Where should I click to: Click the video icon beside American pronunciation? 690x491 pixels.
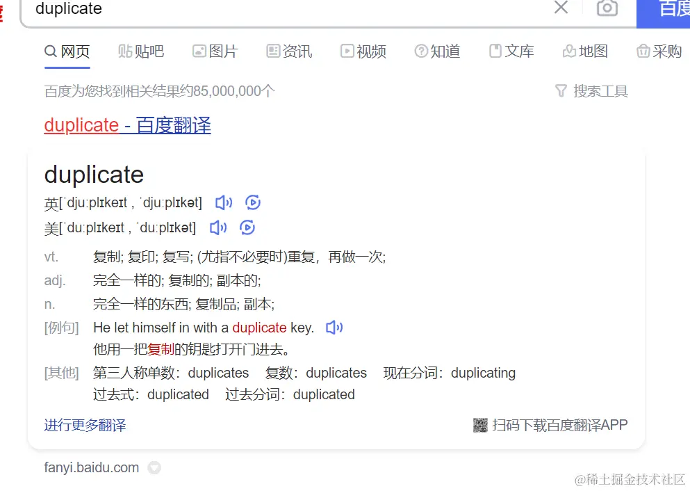click(247, 227)
